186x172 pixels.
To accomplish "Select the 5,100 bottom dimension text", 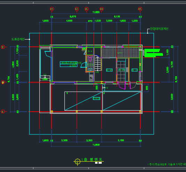I will click(121, 140).
